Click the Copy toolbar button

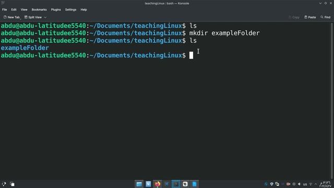click(x=294, y=17)
